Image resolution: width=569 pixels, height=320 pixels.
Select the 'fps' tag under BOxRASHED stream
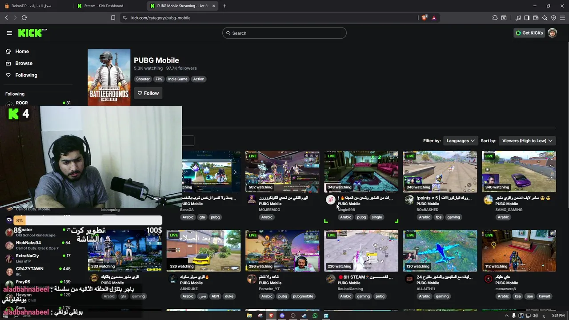click(439, 217)
